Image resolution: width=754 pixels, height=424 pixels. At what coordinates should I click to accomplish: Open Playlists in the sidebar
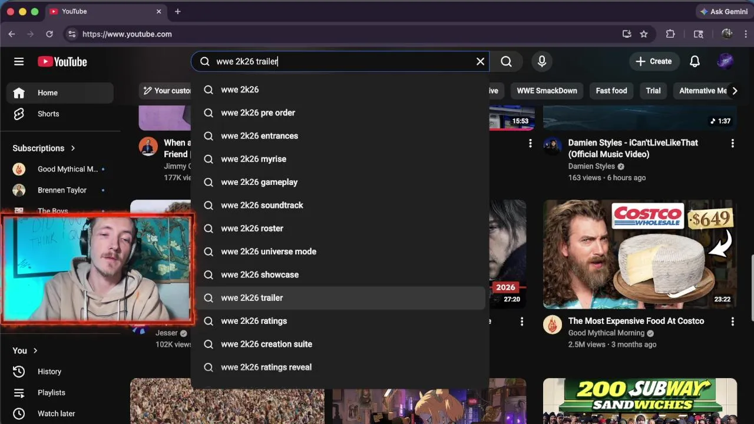[x=59, y=393]
